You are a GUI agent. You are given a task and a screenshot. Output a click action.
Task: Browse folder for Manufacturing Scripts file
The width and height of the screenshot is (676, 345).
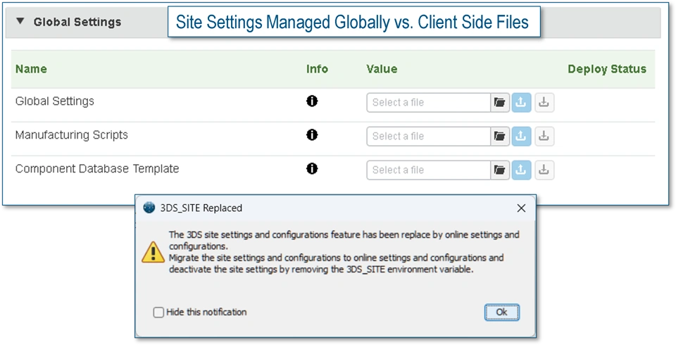[500, 136]
